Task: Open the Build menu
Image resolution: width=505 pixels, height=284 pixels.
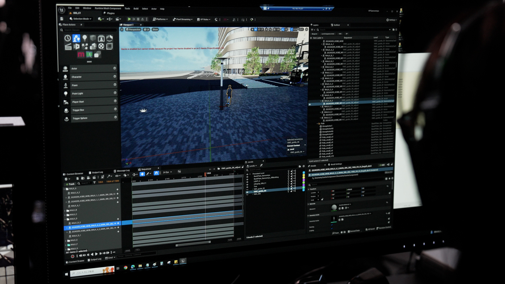Action: (x=136, y=8)
